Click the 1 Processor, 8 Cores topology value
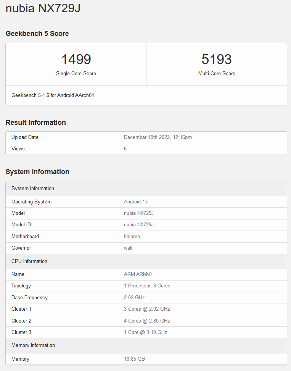The image size is (291, 371). 147,286
